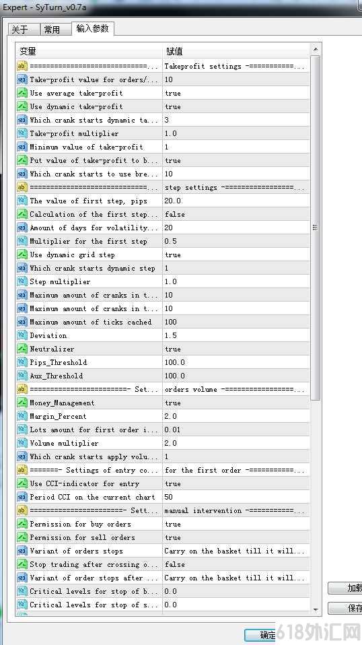Click the Volume multiplier value field
The height and width of the screenshot is (645, 362).
pyautogui.click(x=236, y=443)
